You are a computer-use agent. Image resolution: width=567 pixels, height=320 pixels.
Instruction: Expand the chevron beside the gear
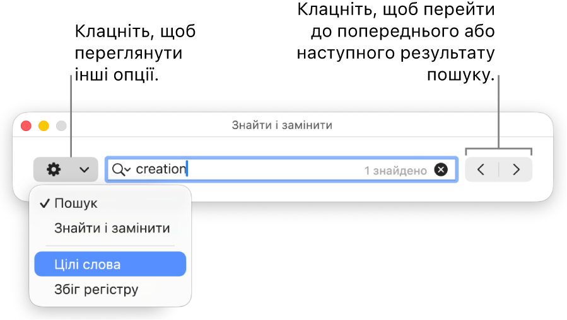85,169
